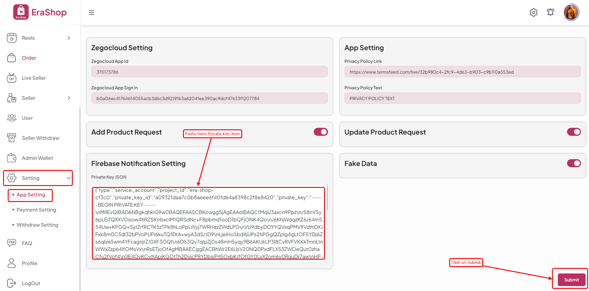Viewport: 589px width, 291px height.
Task: Collapse the Setting menu chevron
Action: tap(68, 178)
